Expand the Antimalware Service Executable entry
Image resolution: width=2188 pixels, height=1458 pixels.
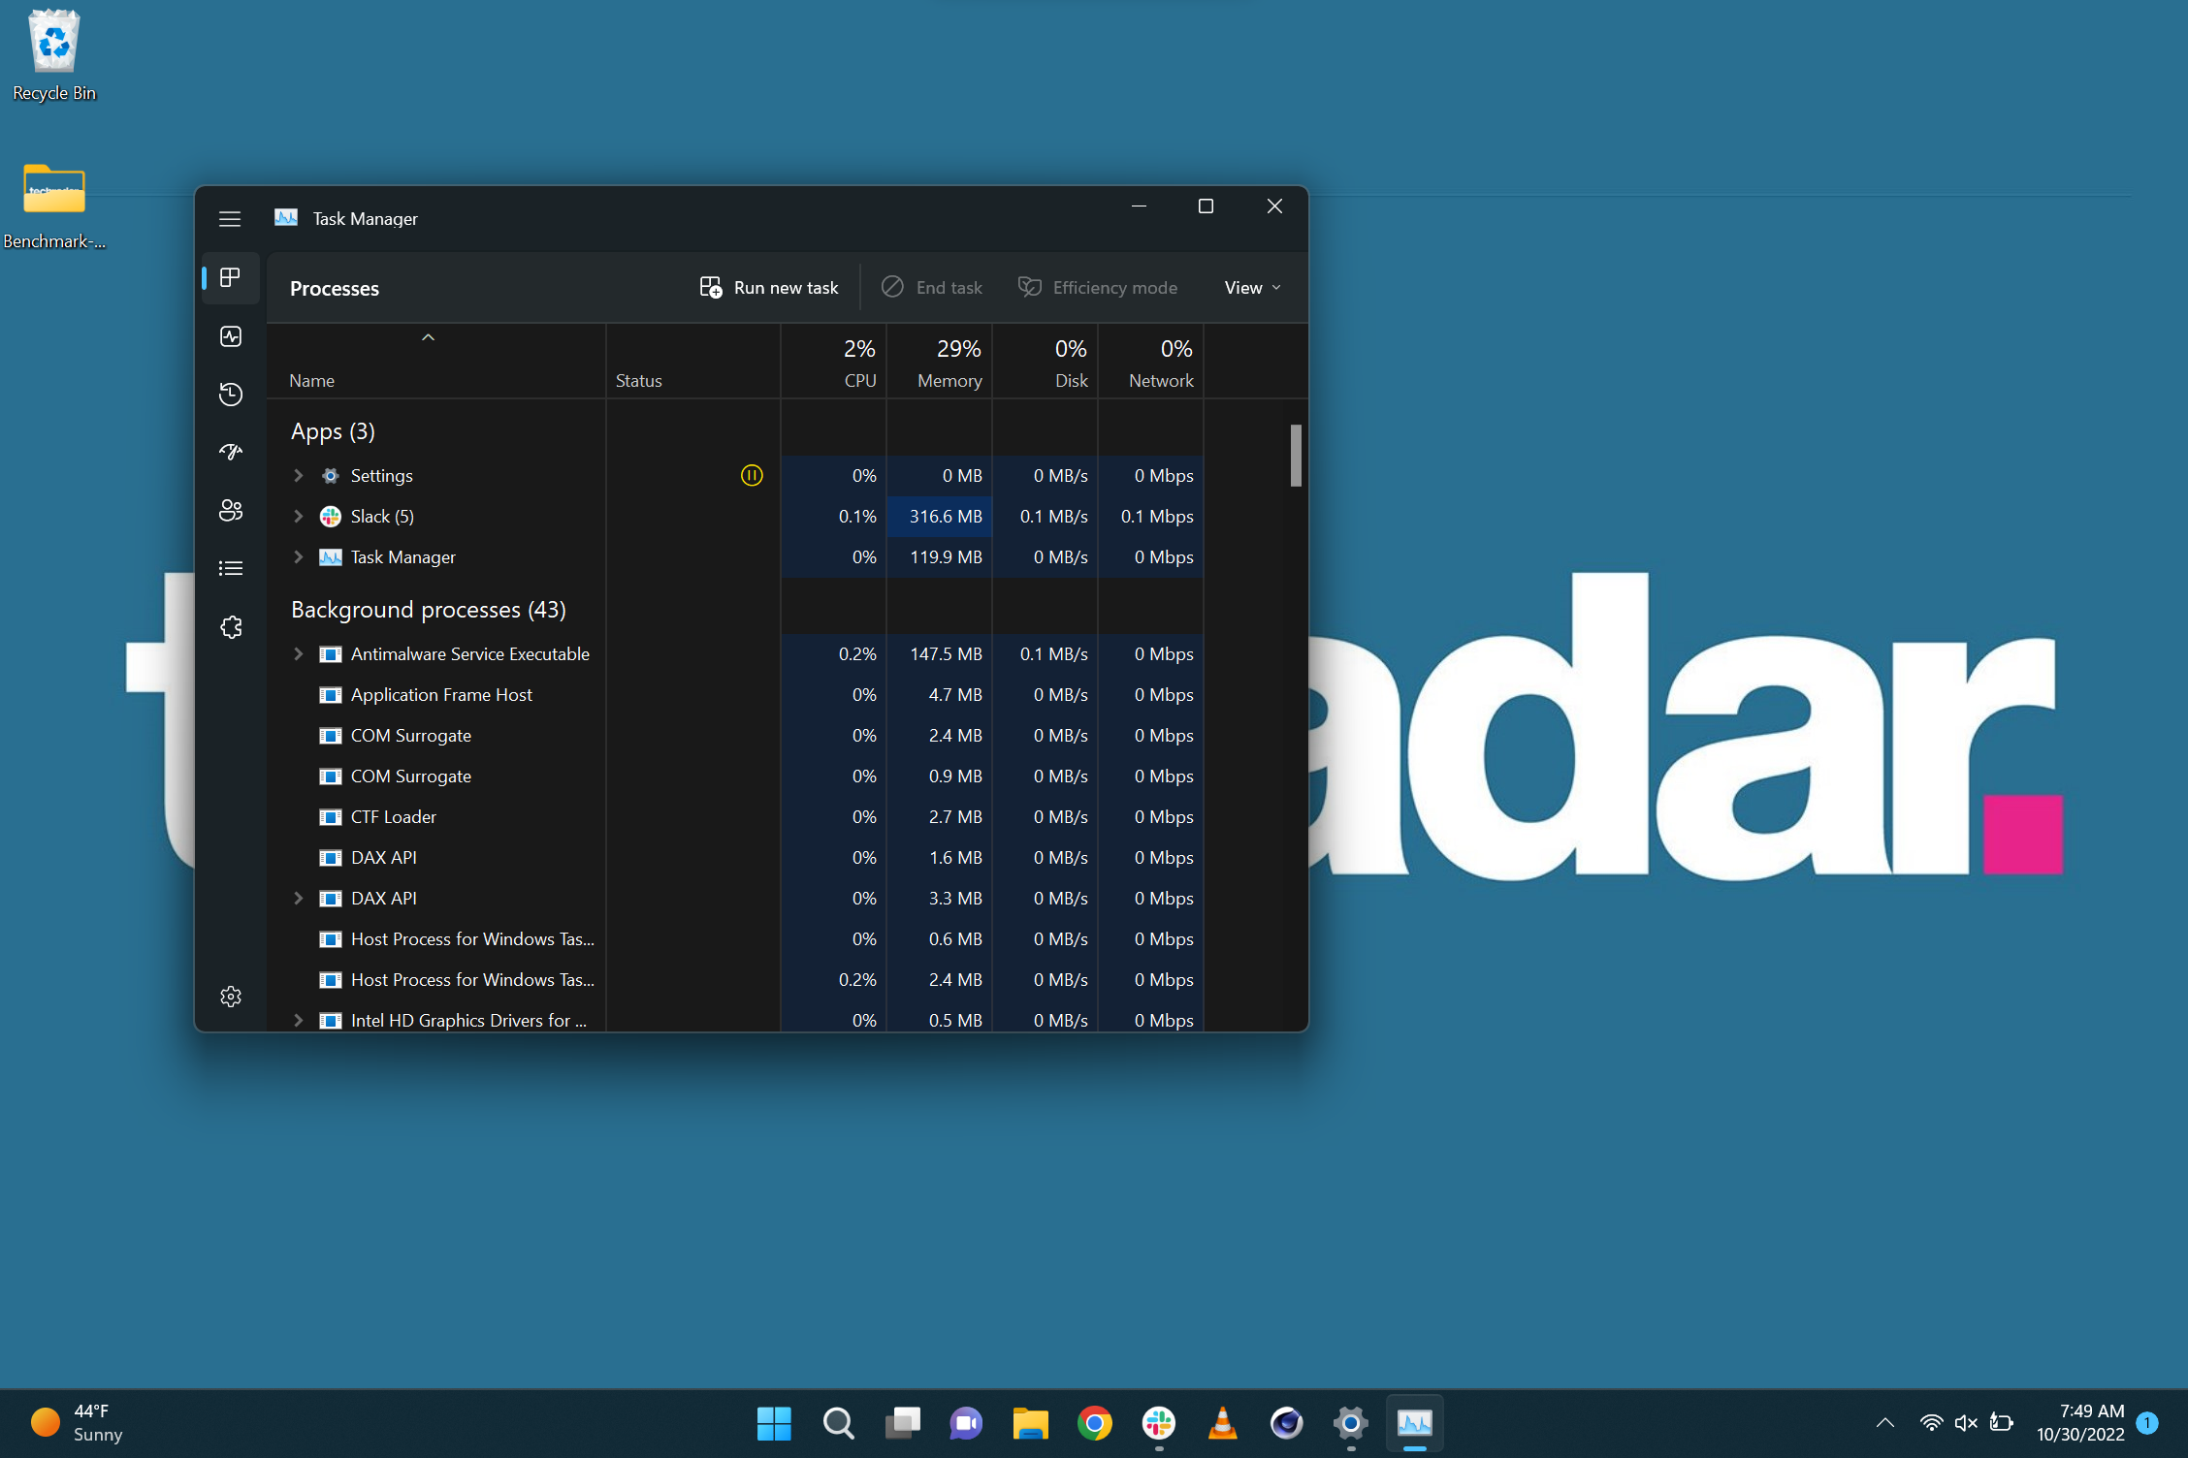pyautogui.click(x=298, y=654)
